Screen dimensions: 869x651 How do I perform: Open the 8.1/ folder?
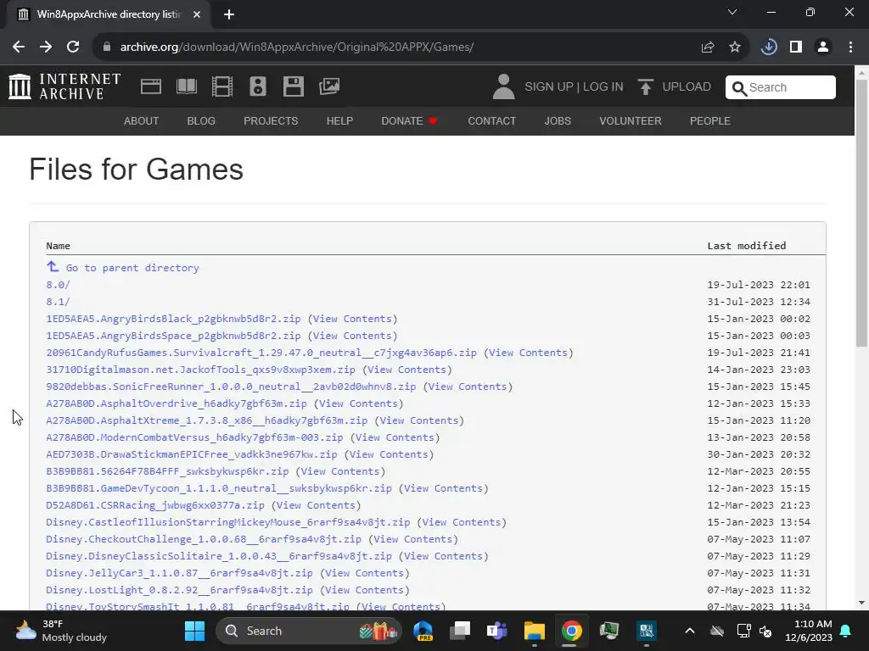59,302
